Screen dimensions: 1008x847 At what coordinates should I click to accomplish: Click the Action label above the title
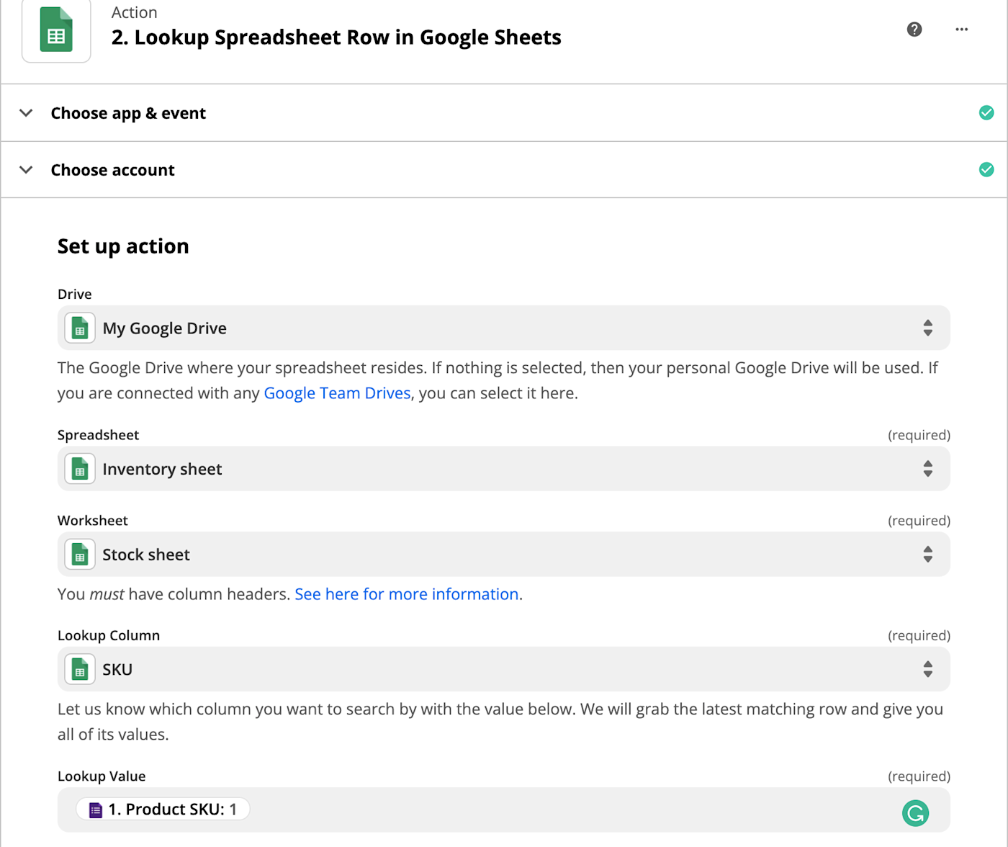point(135,12)
